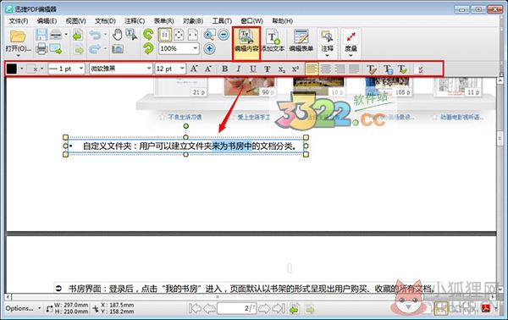Image resolution: width=508 pixels, height=320 pixels.
Task: Select the snapshot camera tool
Action: click(x=118, y=49)
